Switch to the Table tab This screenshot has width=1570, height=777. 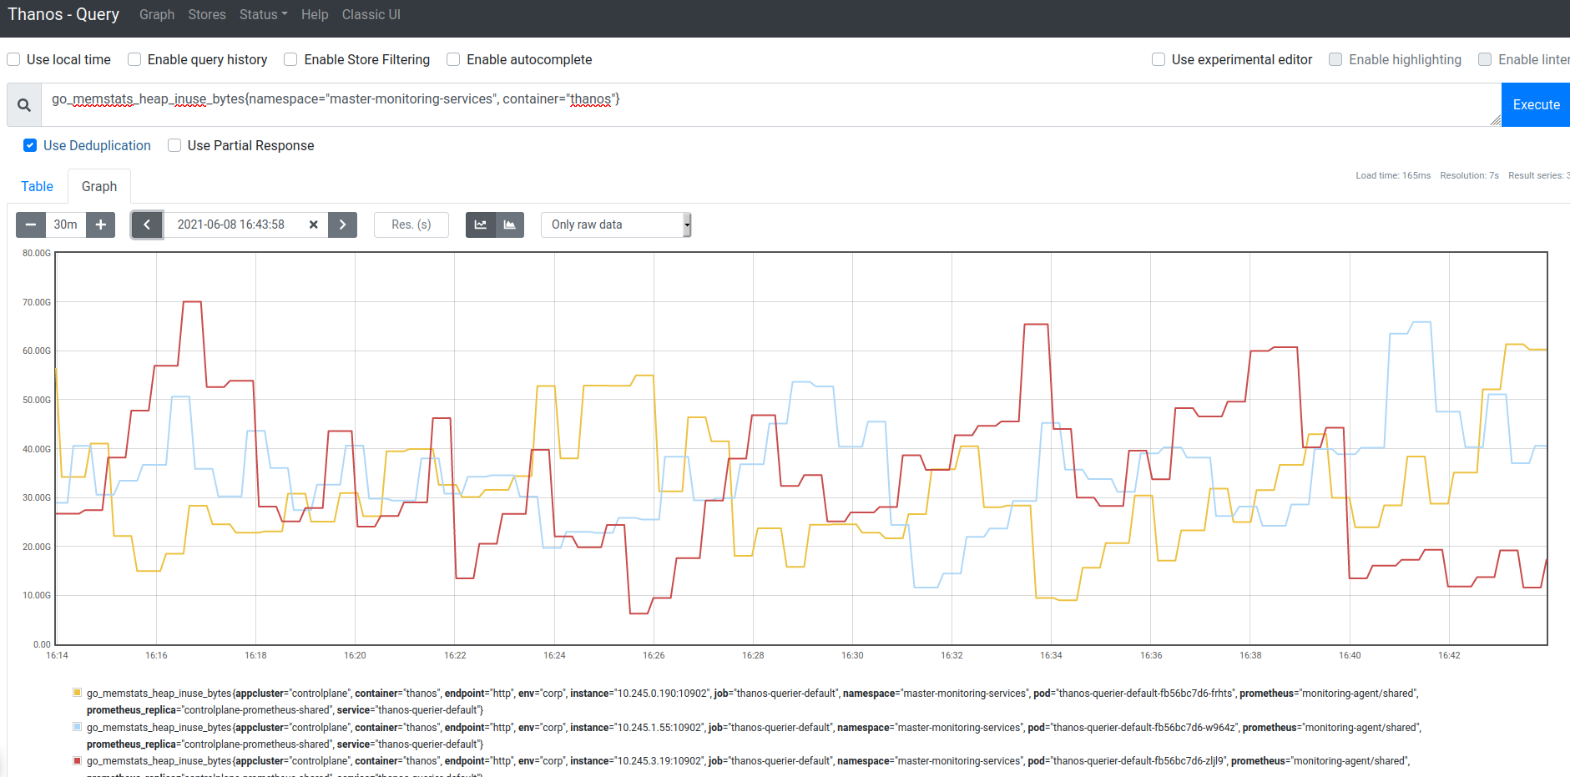(37, 186)
